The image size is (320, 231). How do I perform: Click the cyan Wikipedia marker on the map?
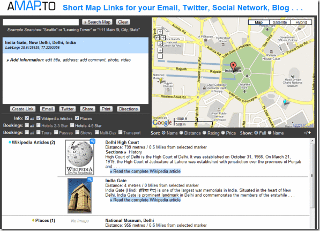click(285, 102)
